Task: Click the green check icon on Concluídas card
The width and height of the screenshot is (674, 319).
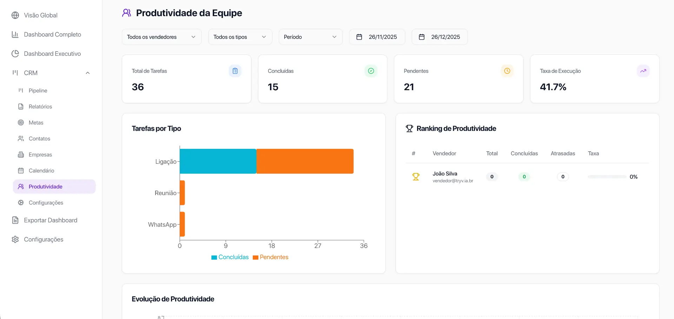Action: click(x=371, y=71)
